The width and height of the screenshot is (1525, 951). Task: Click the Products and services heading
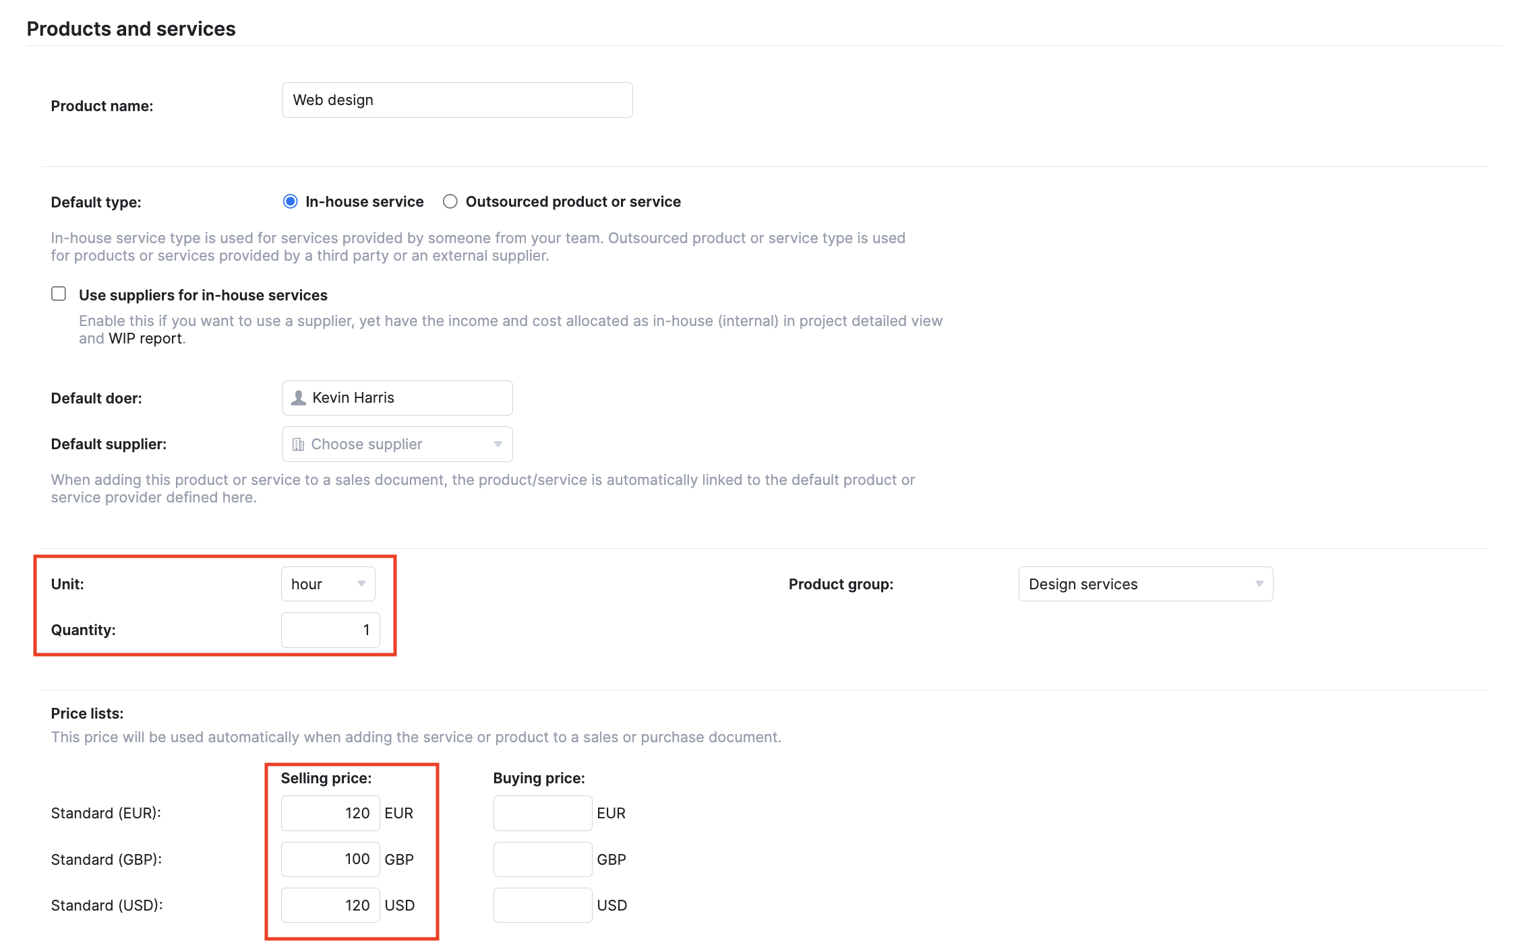pos(131,28)
